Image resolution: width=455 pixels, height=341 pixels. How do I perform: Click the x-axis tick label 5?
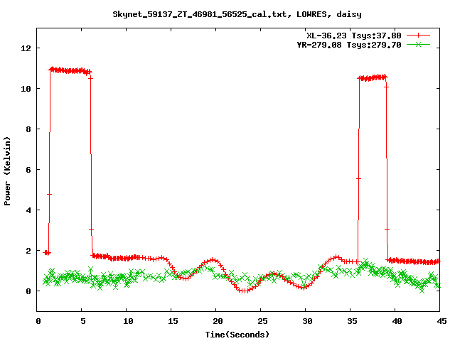pos(83,321)
